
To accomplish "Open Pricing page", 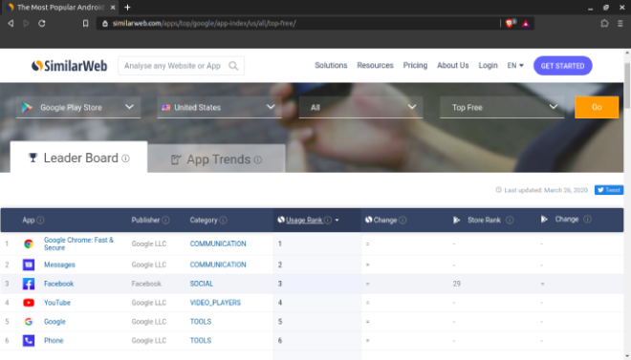I will pos(415,66).
